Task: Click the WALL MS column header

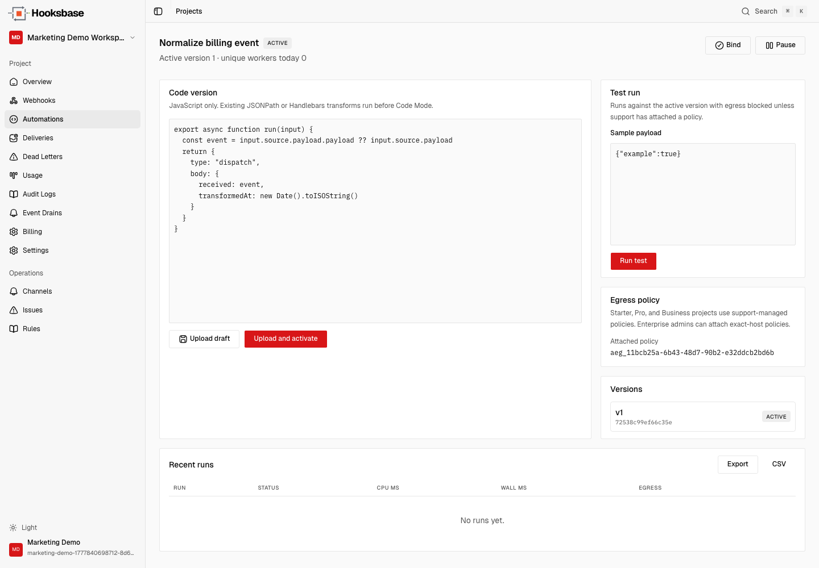Action: [514, 488]
